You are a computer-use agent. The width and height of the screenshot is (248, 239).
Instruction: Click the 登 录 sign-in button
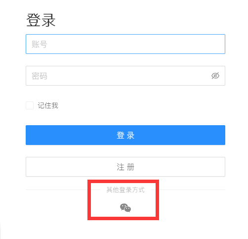click(x=125, y=135)
